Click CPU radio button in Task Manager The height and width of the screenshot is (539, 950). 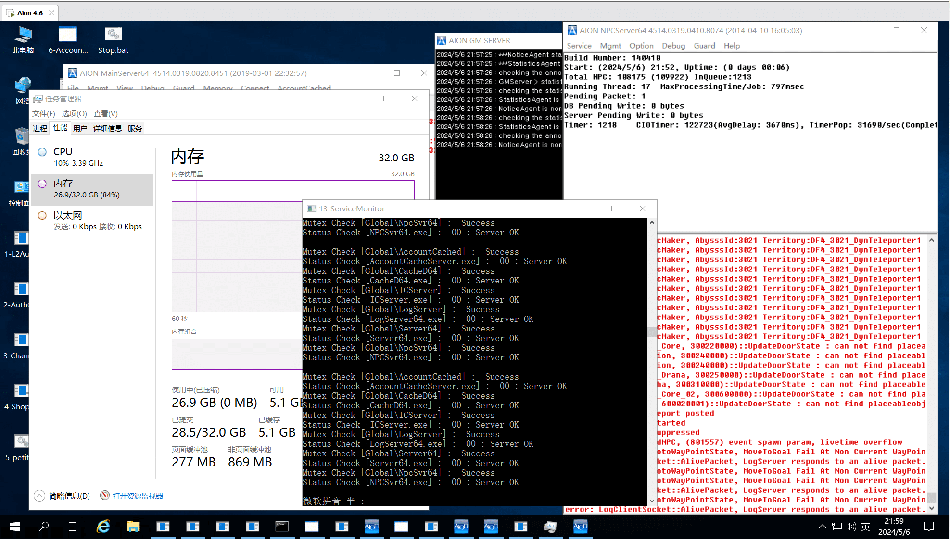[42, 152]
